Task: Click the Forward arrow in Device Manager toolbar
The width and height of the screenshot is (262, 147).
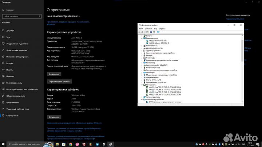Action: (x=142, y=32)
